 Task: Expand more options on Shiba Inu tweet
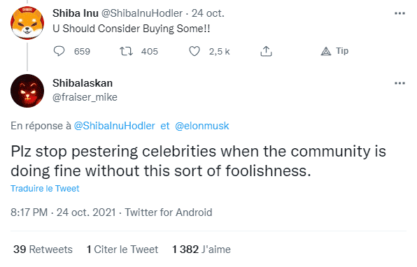pyautogui.click(x=400, y=13)
